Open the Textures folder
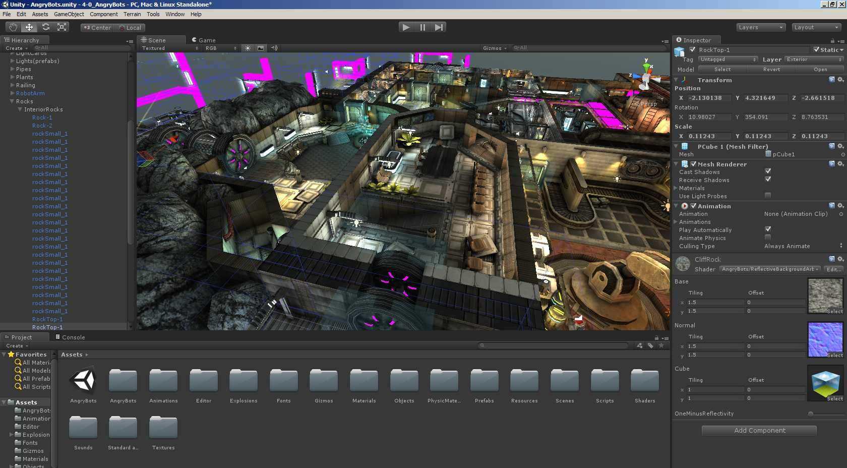This screenshot has height=468, width=847. (x=163, y=433)
